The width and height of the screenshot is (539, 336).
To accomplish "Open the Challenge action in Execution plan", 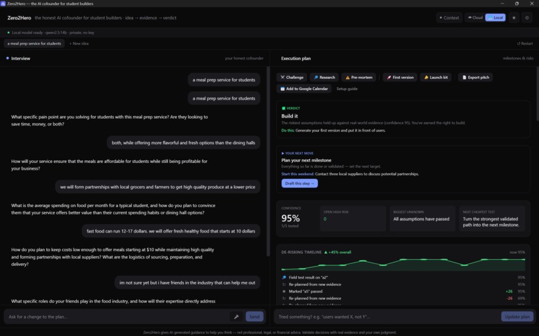I will coord(292,77).
